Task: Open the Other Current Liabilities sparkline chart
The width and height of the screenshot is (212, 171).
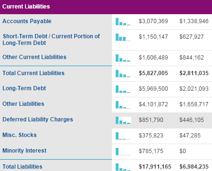Action: (123, 58)
